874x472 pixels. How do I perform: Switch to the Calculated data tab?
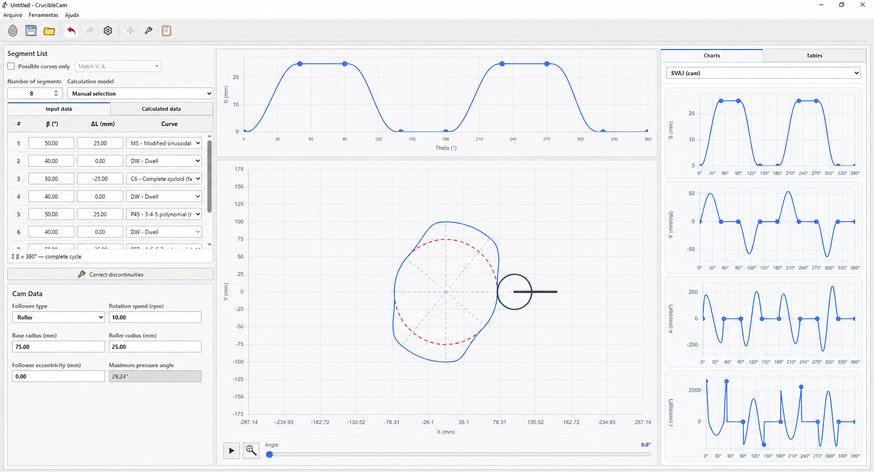(x=161, y=109)
